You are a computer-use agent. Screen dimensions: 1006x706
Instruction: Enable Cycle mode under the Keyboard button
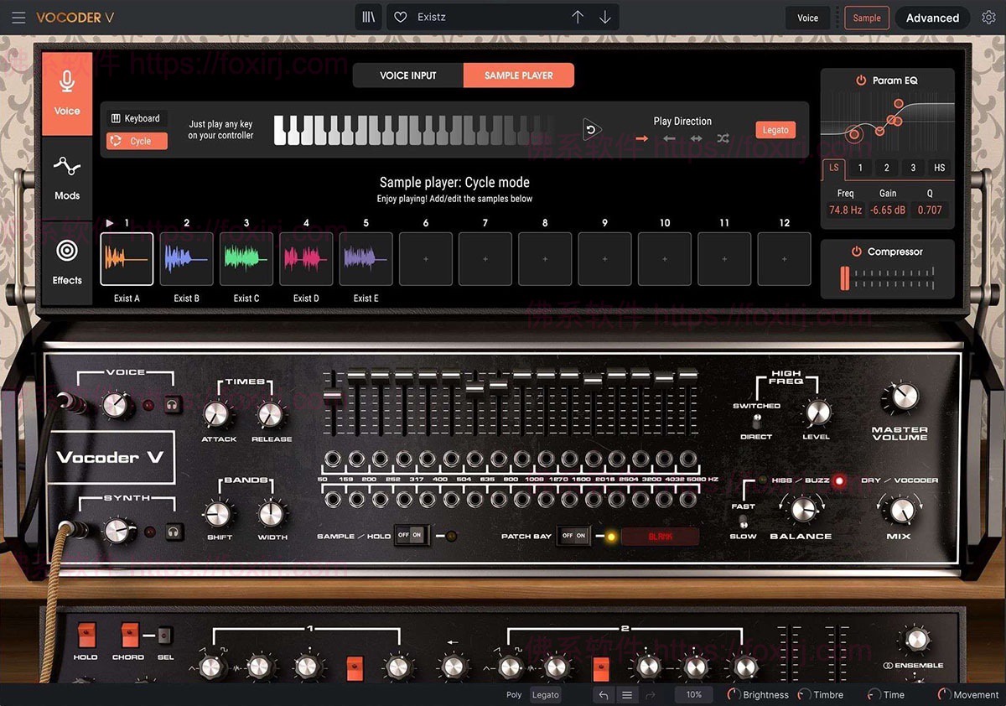136,140
